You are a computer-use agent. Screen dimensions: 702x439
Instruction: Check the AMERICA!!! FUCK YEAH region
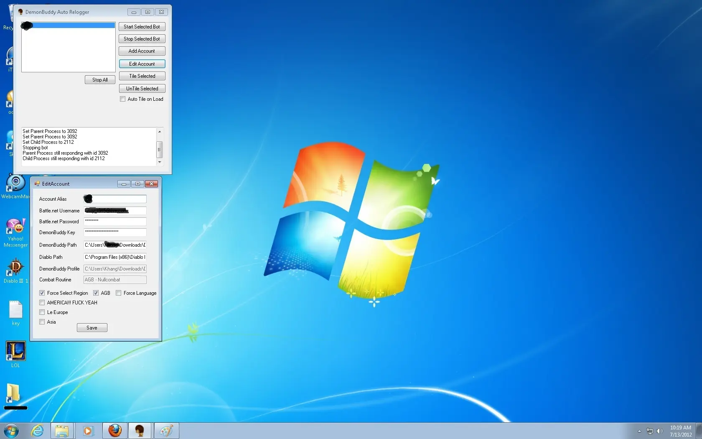[42, 303]
